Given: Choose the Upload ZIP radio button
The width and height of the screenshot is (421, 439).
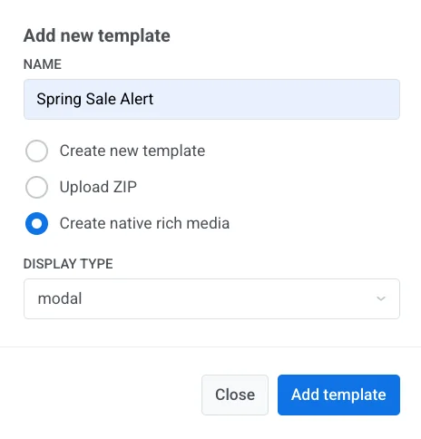Looking at the screenshot, I should pyautogui.click(x=36, y=187).
